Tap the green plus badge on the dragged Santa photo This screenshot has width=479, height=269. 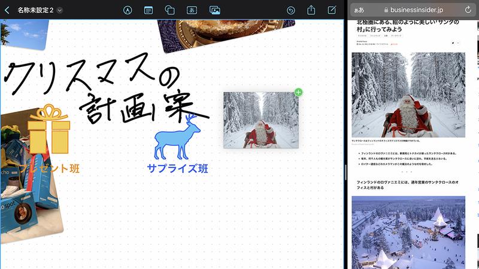tap(298, 92)
